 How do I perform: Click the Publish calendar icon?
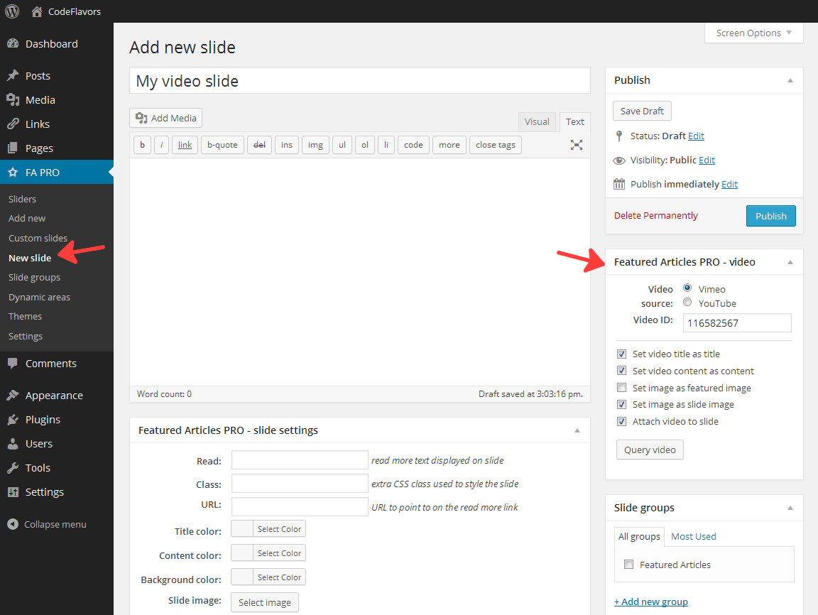[619, 184]
